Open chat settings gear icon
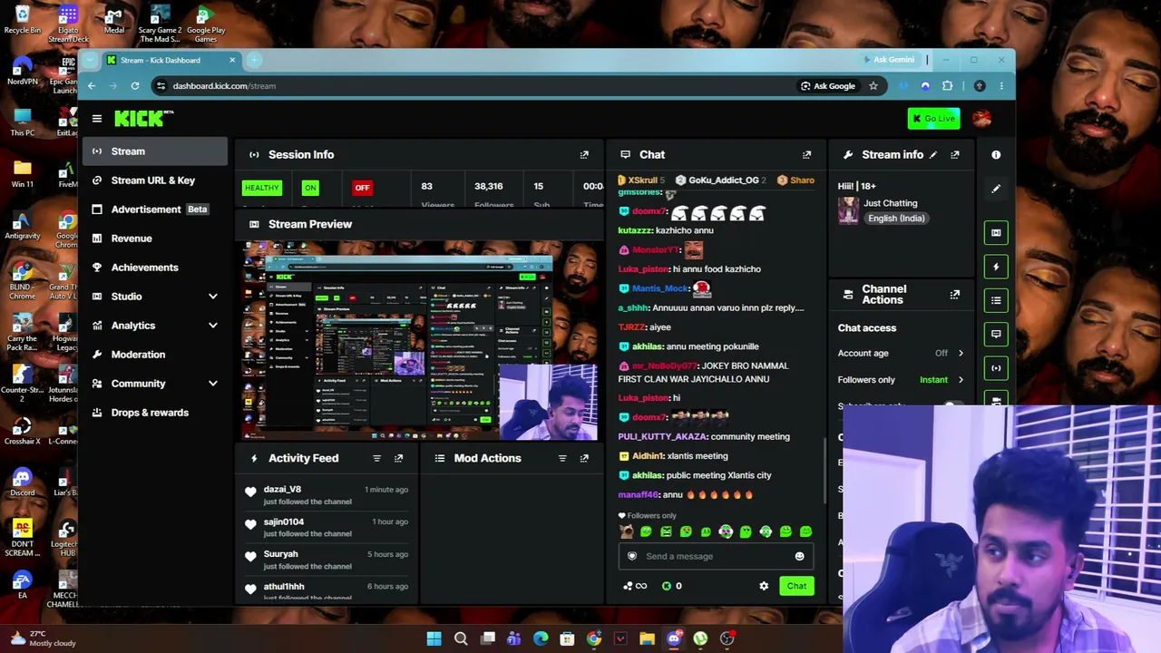The height and width of the screenshot is (653, 1161). (764, 586)
